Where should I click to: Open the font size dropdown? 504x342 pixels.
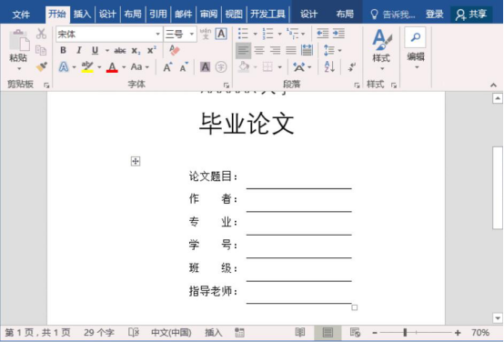[192, 34]
